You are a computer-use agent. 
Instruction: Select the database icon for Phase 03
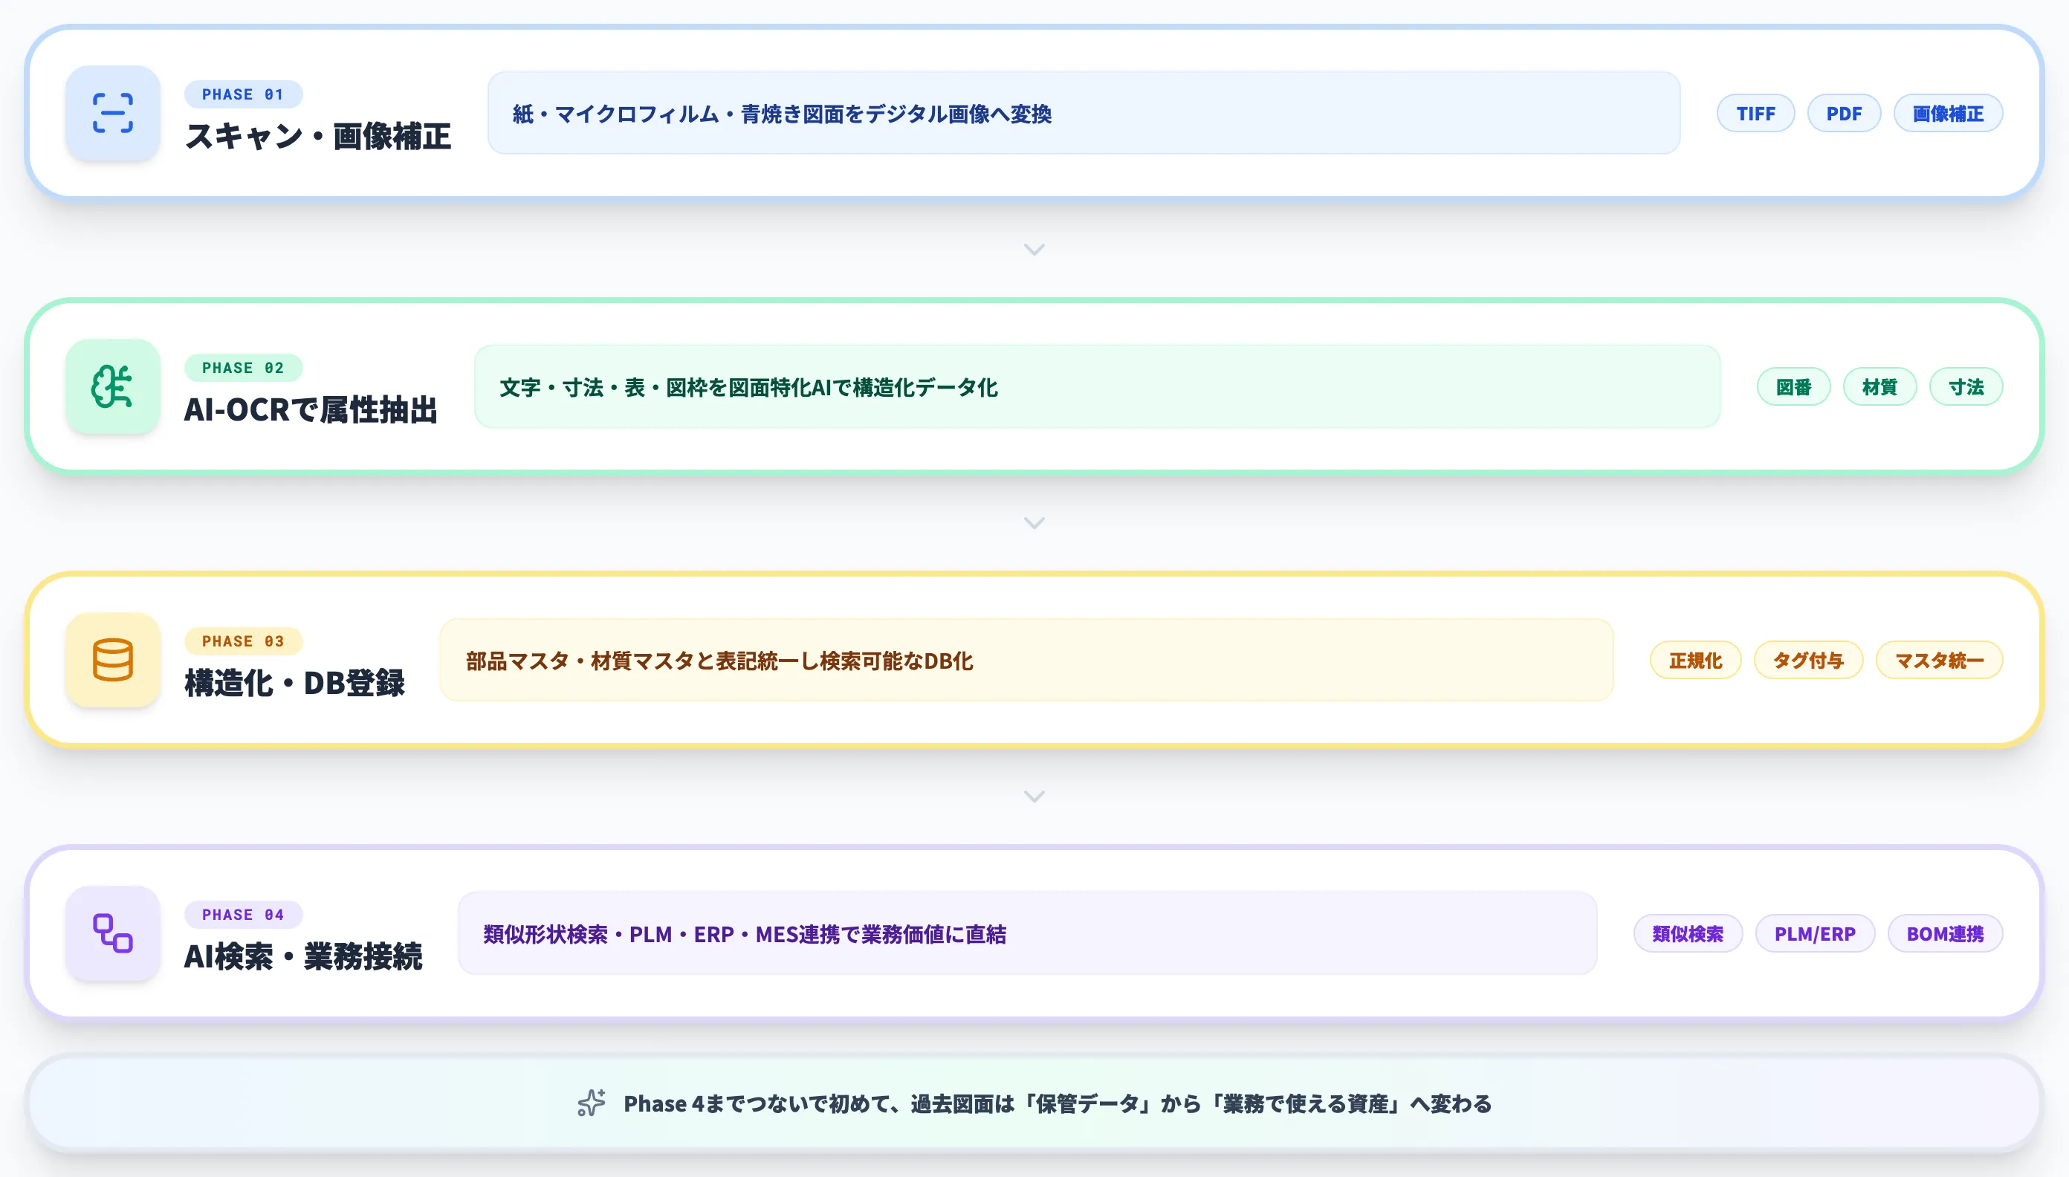click(112, 660)
